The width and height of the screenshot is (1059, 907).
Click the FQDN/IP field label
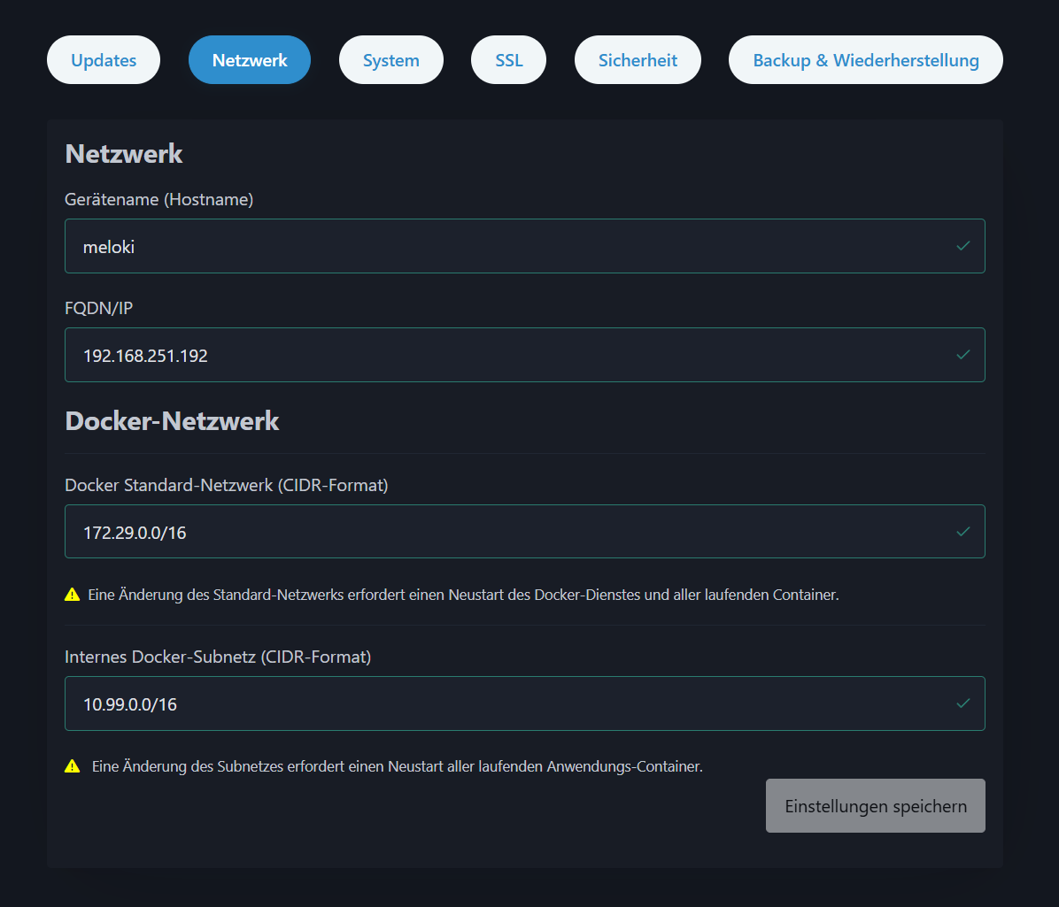[98, 308]
